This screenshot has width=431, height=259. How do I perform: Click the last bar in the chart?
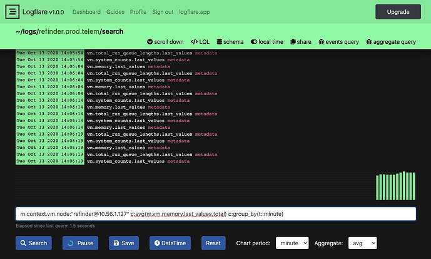414,186
